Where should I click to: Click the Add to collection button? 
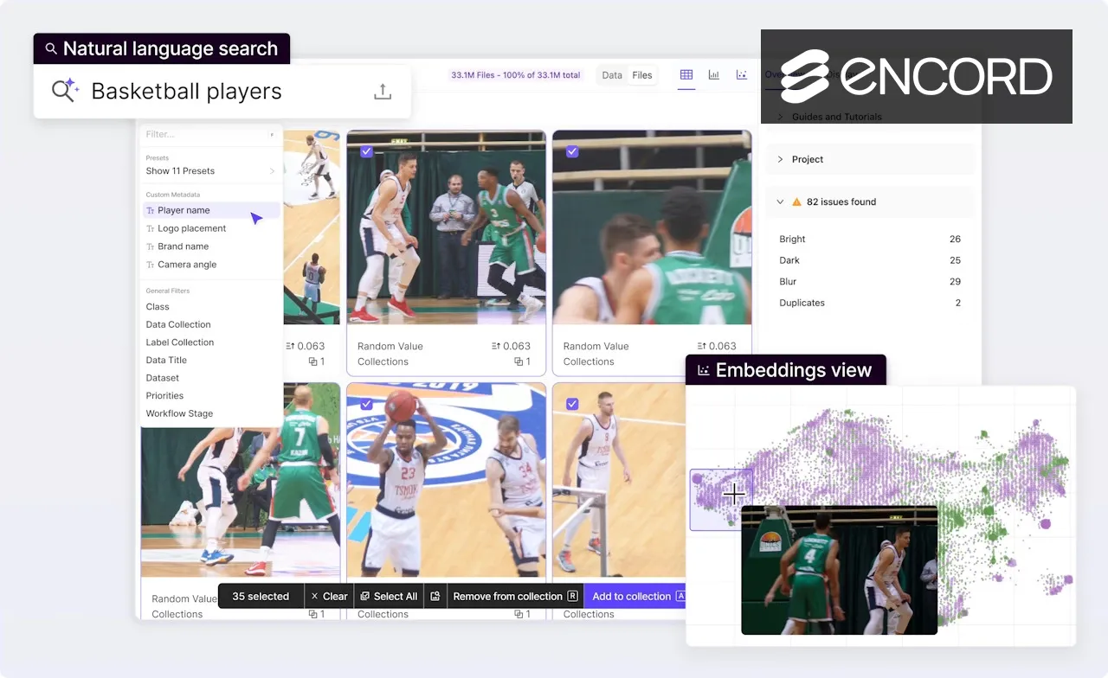631,596
